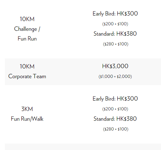Click the word Standard in the 3KM row

point(104,119)
